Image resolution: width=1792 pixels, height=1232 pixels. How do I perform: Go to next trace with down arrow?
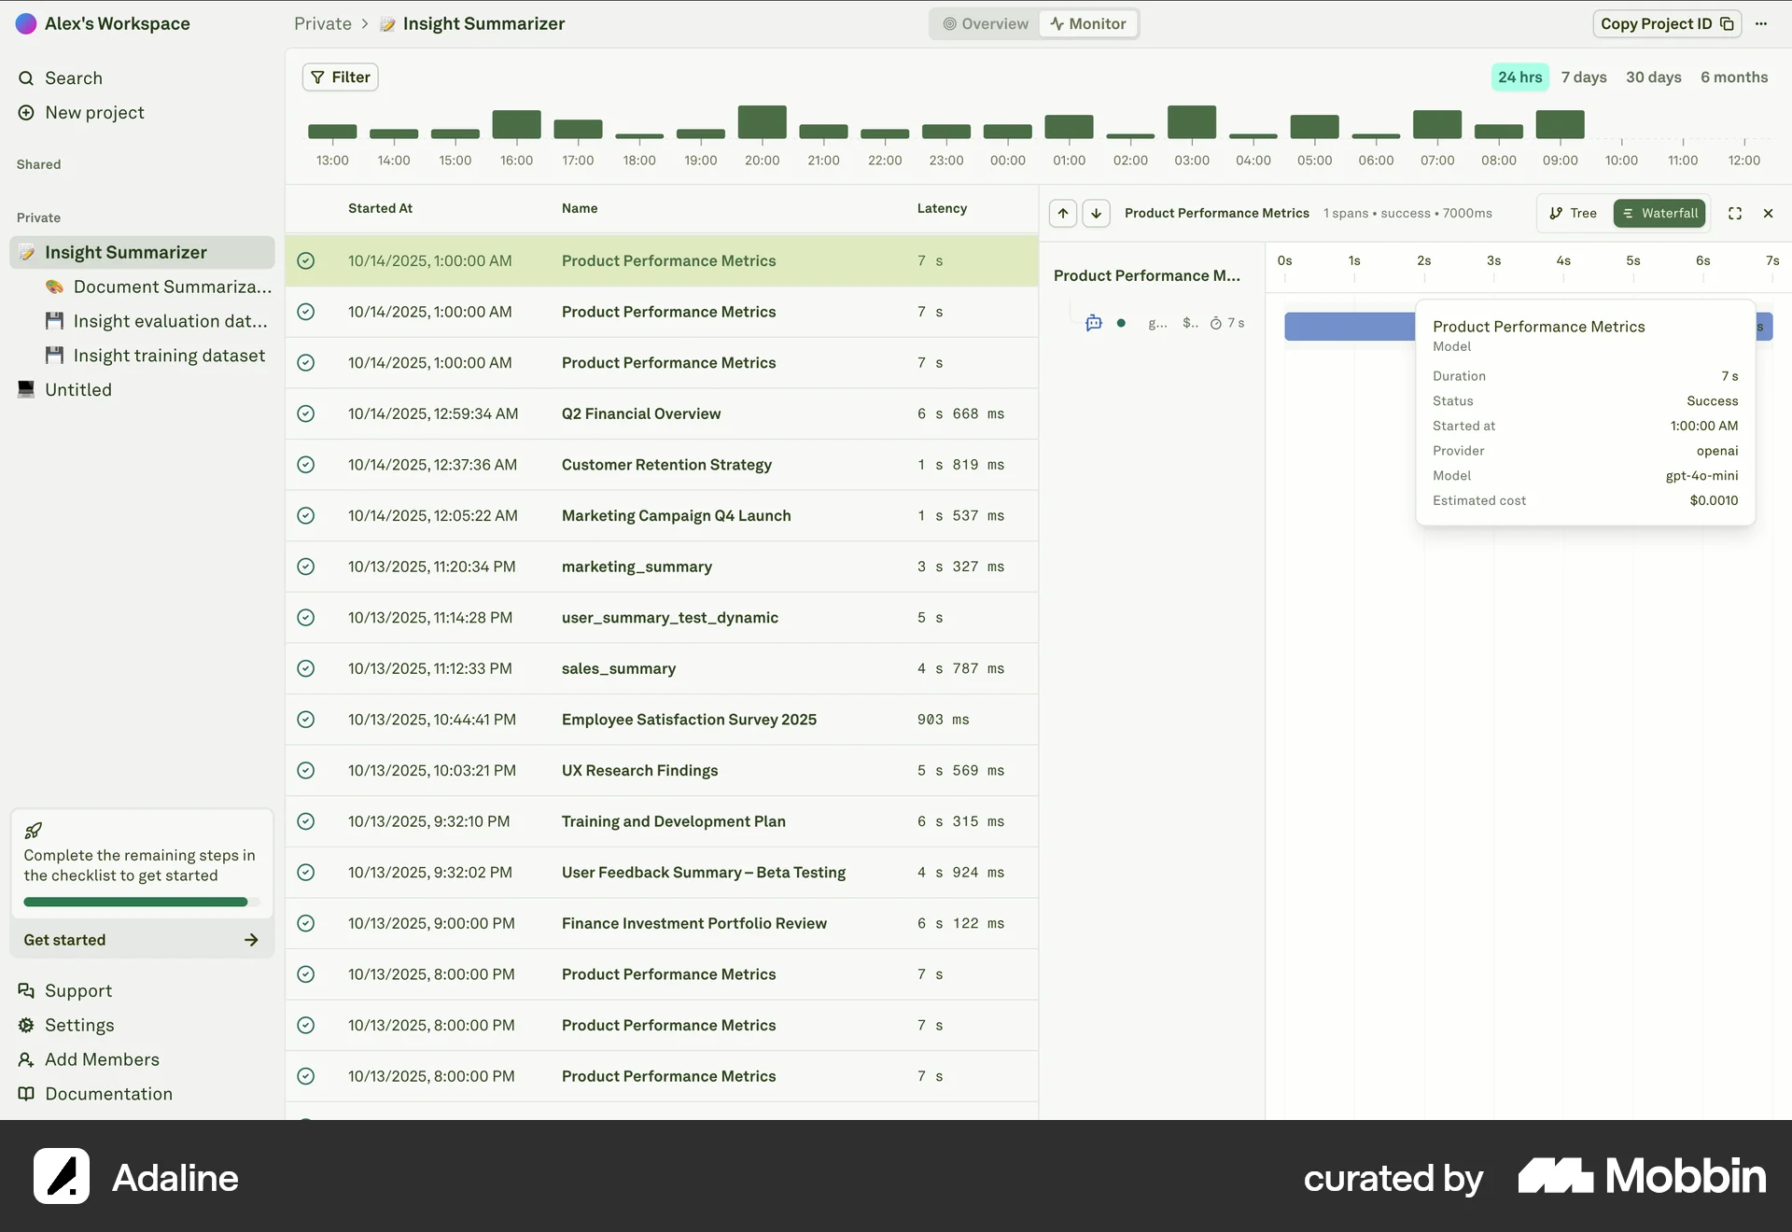[x=1096, y=213]
